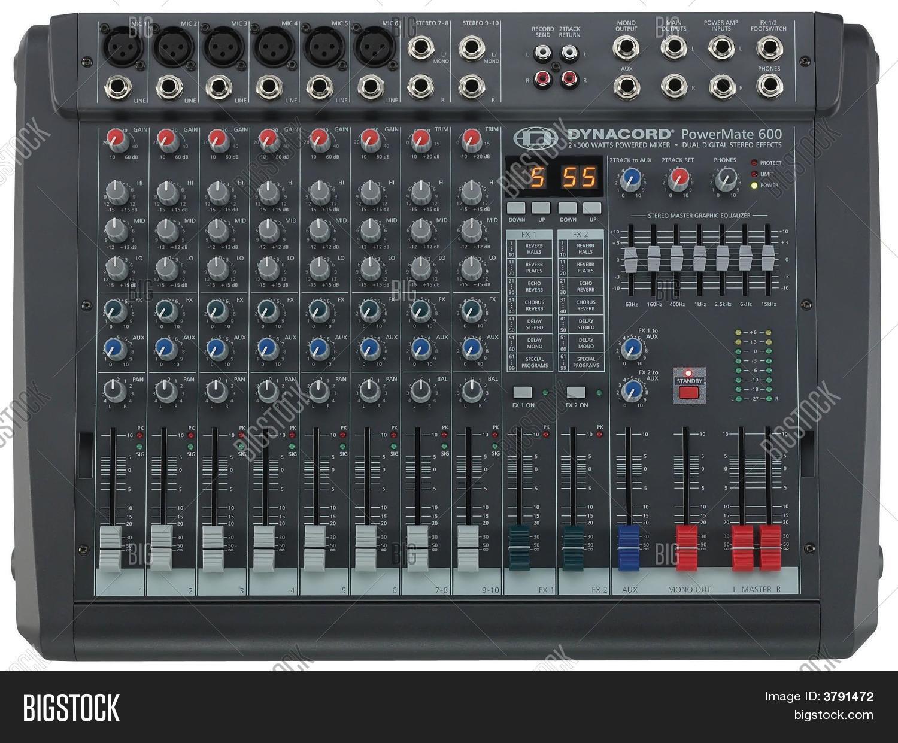Click the red MONO OUT fader
This screenshot has width=898, height=743.
pyautogui.click(x=686, y=547)
